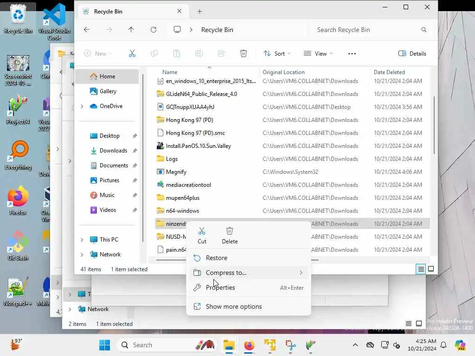Choose Show more options

tap(249, 307)
